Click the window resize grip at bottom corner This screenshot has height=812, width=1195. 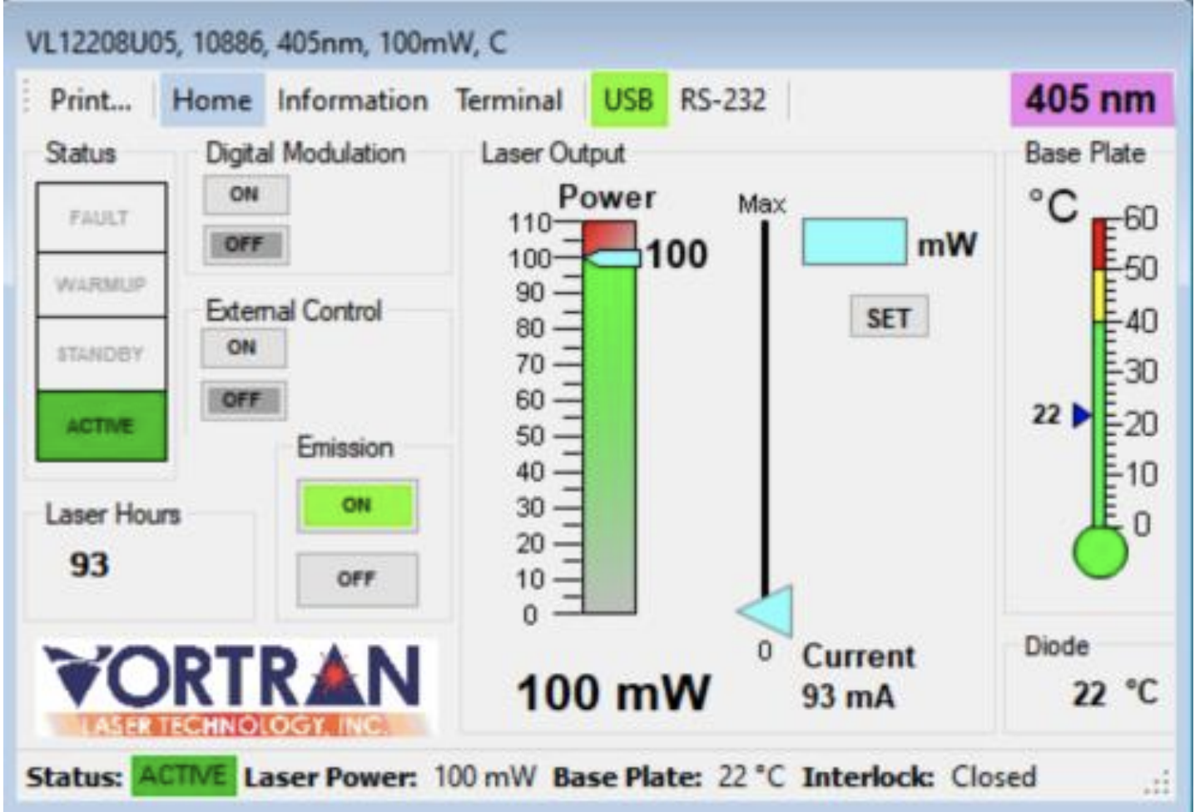1158,783
